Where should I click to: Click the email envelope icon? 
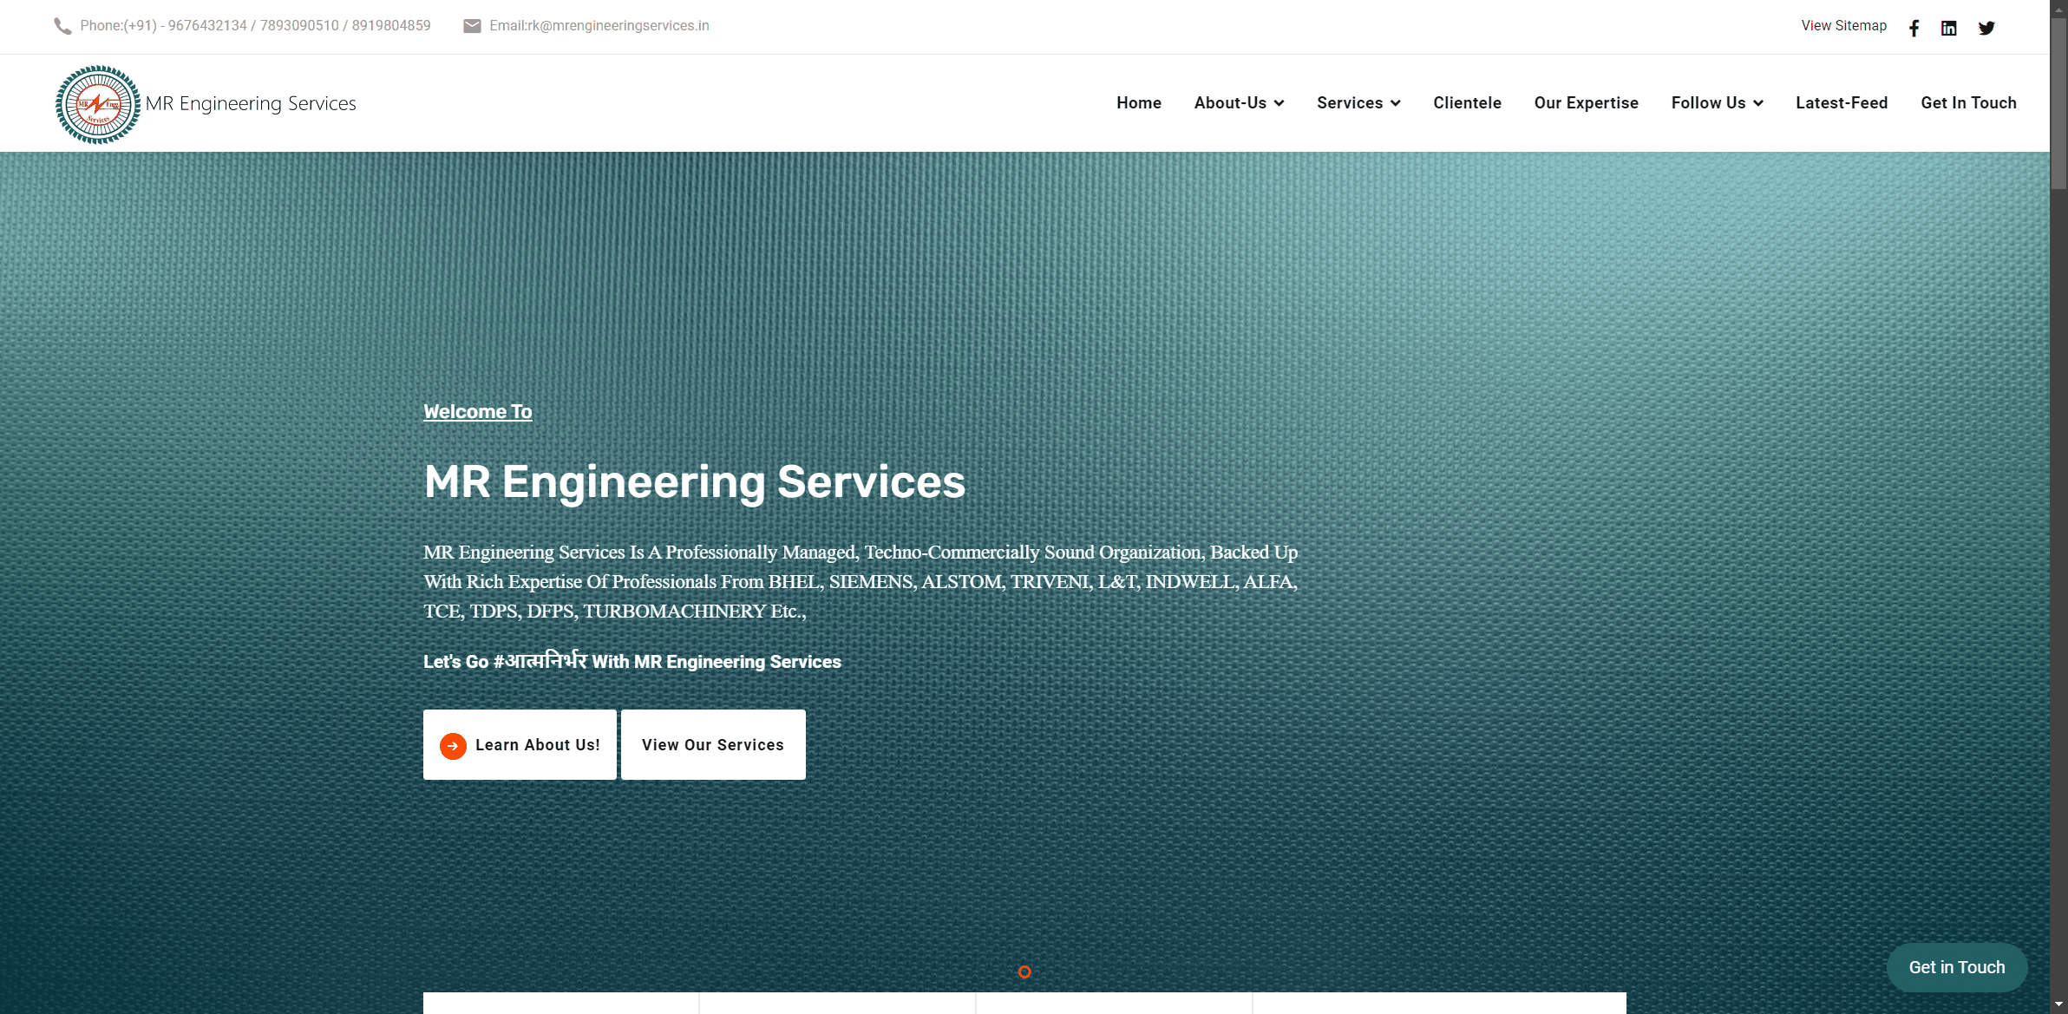(472, 26)
